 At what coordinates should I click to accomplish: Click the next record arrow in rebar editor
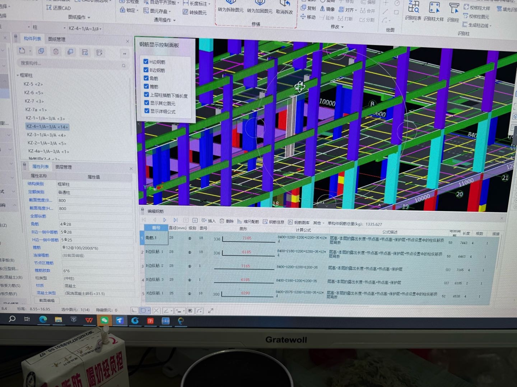[165, 220]
